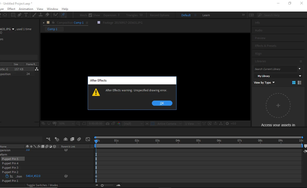Open the (Half) resolution dropdown

coord(133,124)
